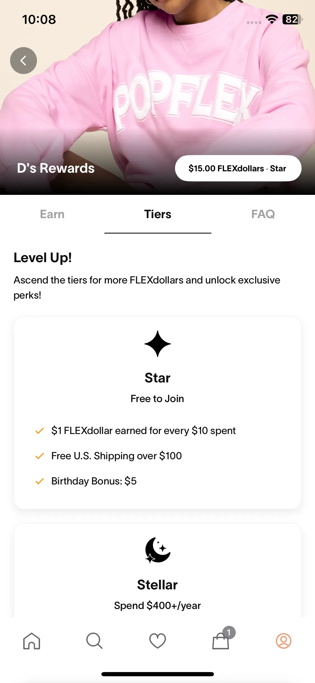315x683 pixels.
Task: Select the Tiers tab
Action: pyautogui.click(x=158, y=214)
